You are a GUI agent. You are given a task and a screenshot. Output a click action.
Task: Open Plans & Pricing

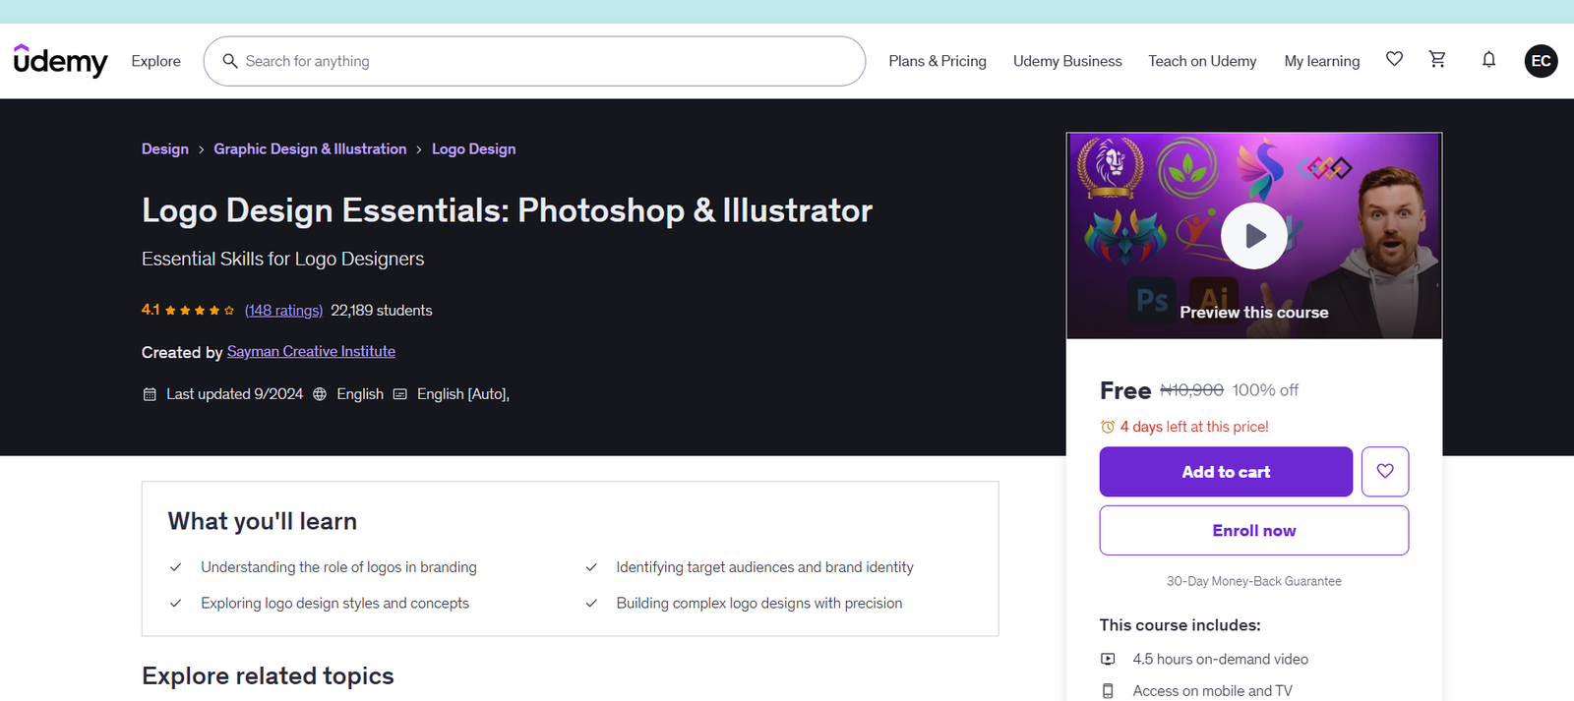click(937, 61)
